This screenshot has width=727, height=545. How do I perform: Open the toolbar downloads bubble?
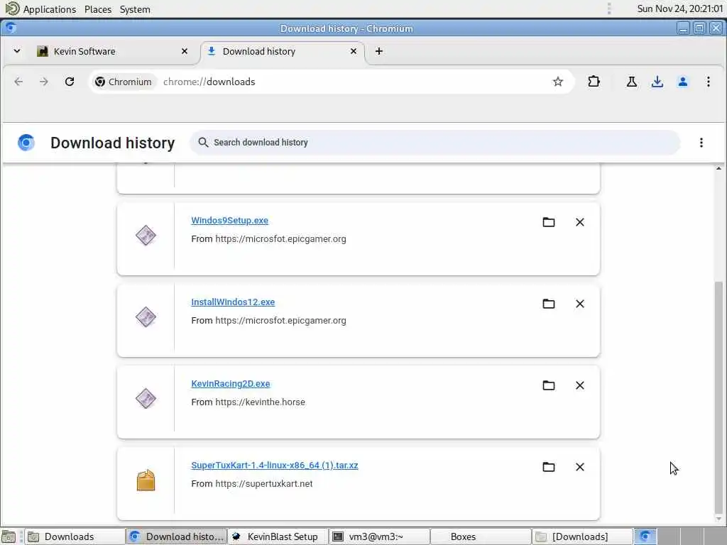(x=657, y=82)
